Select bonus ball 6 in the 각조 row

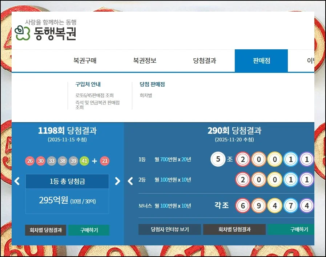click(x=242, y=205)
